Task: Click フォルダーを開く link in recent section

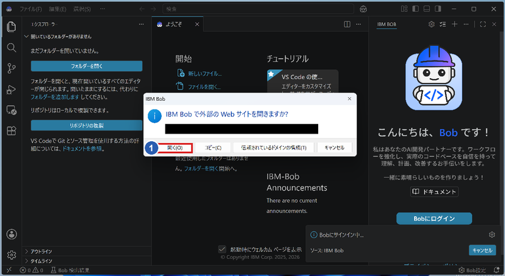Action: tap(201, 168)
